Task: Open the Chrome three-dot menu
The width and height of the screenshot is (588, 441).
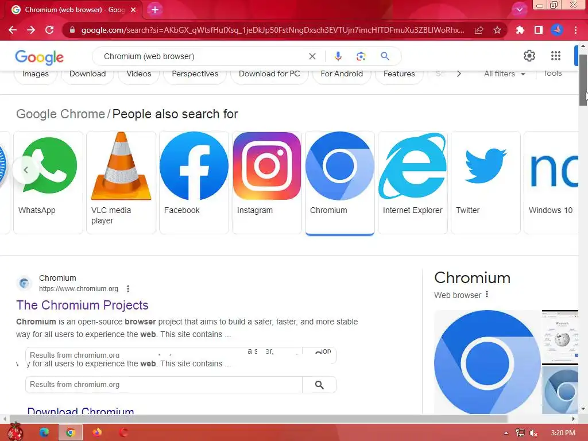Action: click(575, 30)
